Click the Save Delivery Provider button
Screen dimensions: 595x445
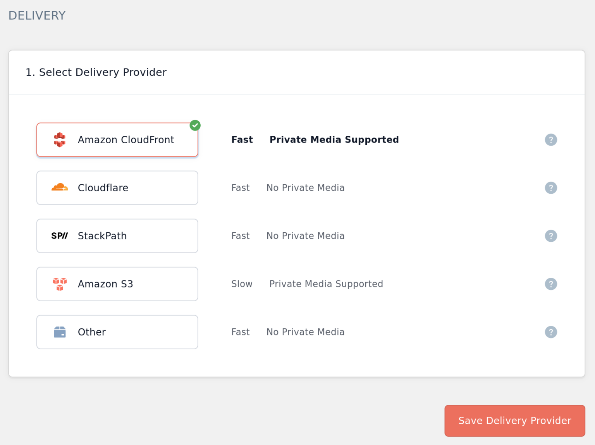pyautogui.click(x=514, y=421)
